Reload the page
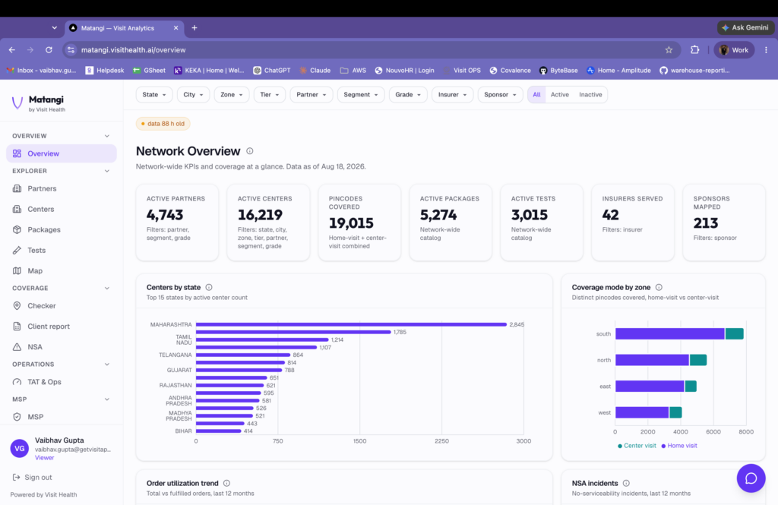 point(49,49)
